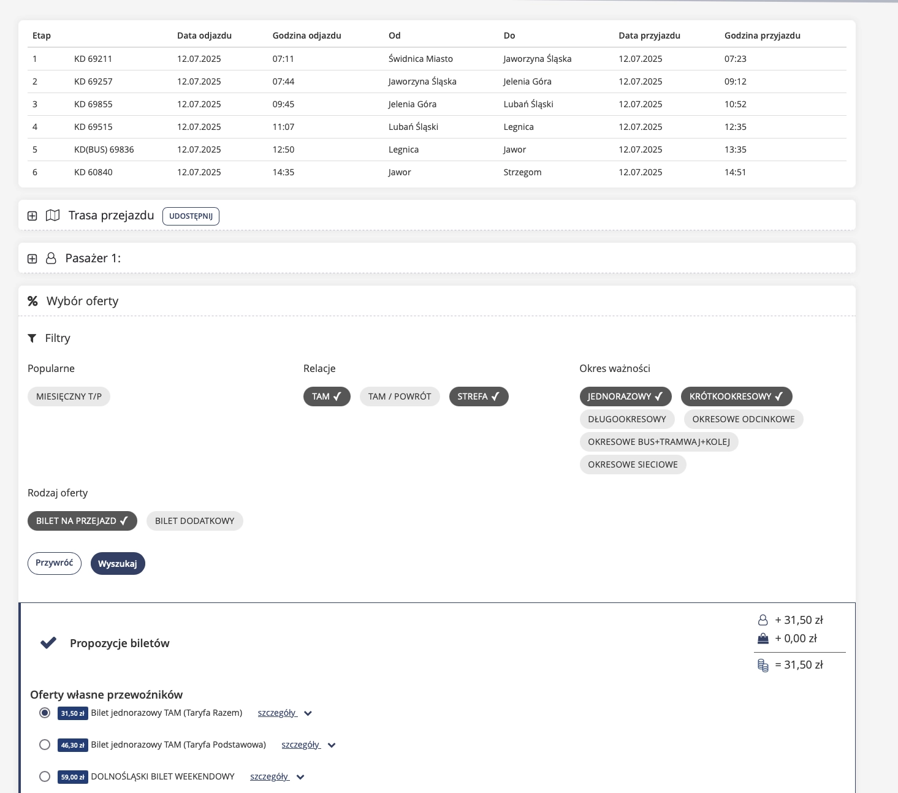
Task: Toggle the MIESIĘCZNY T/P filter chip
Action: [69, 397]
